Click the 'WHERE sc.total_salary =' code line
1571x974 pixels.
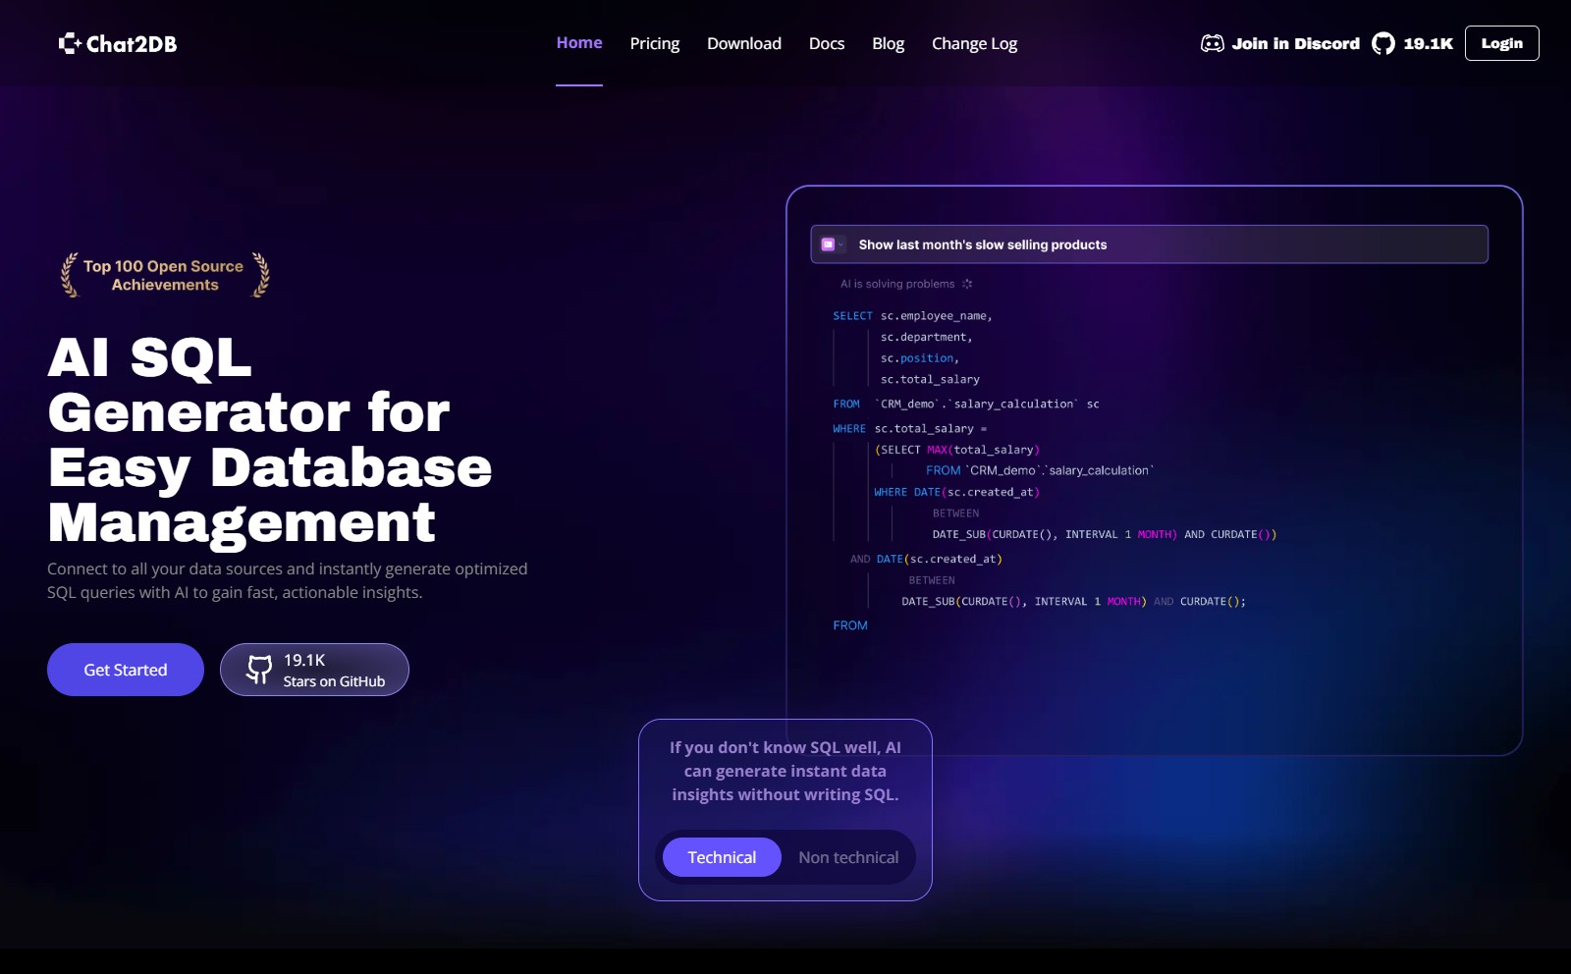tap(909, 429)
